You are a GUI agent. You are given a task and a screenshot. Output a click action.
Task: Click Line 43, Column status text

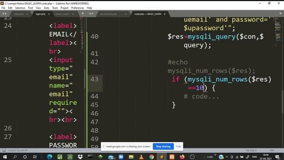[18, 150]
